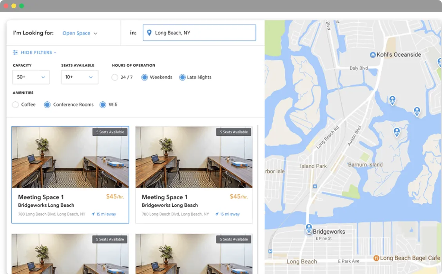The height and width of the screenshot is (274, 442).
Task: Toggle the 24 / 7 hours option
Action: point(115,77)
